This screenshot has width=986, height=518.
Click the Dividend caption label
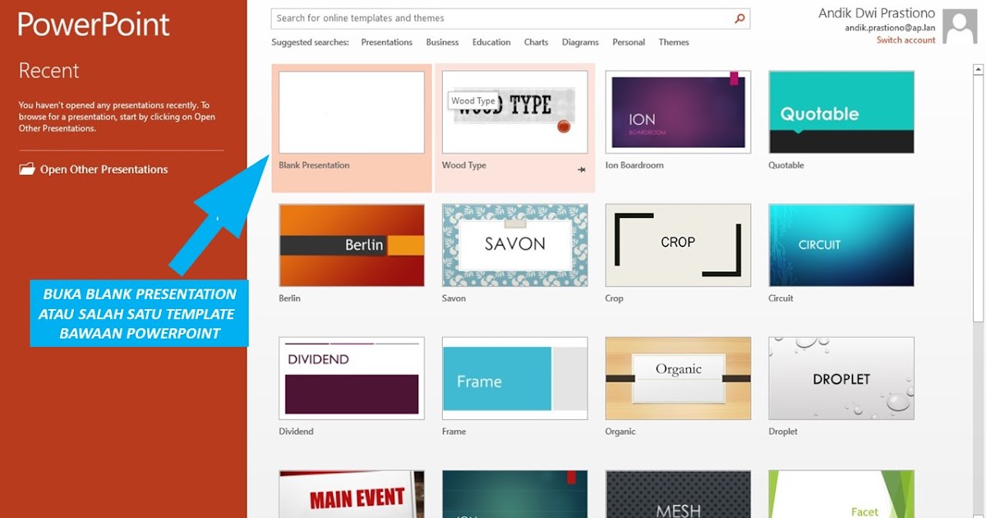296,432
